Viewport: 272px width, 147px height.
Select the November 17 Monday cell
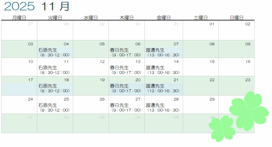tap(19, 86)
